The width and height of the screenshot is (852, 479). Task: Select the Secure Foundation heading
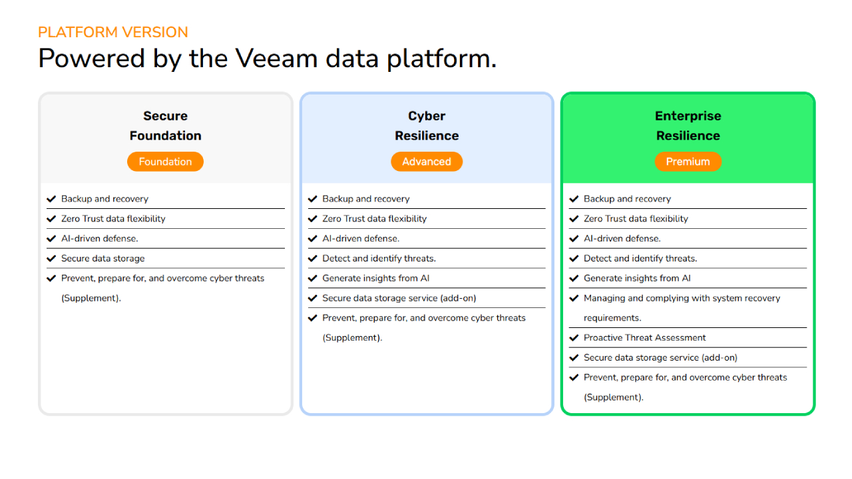(x=165, y=126)
